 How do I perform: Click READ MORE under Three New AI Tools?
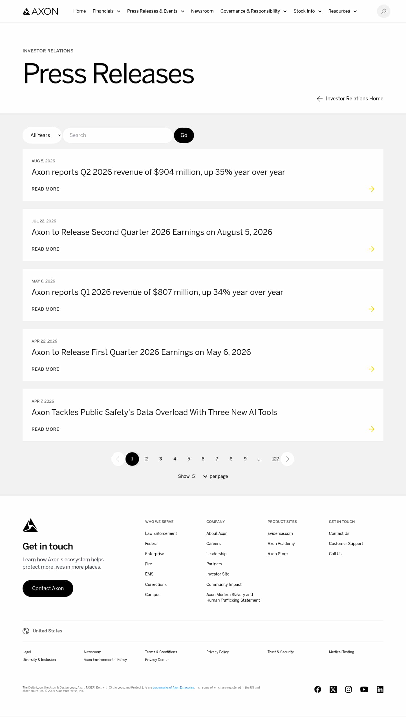pos(45,429)
